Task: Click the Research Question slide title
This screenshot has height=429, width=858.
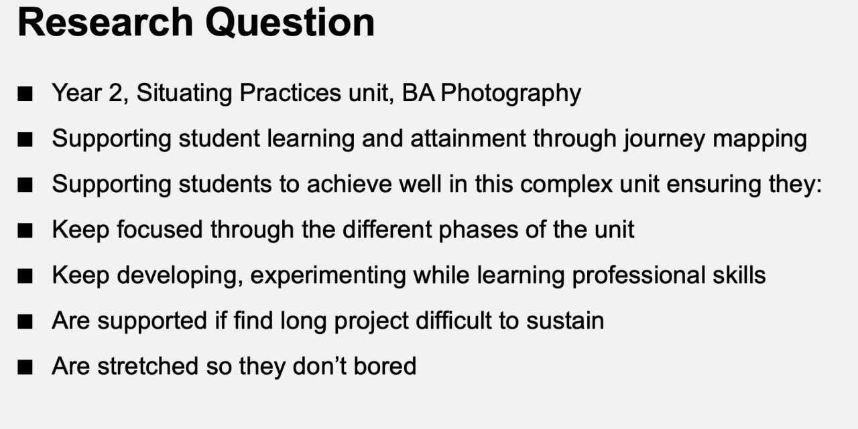Action: pos(196,22)
